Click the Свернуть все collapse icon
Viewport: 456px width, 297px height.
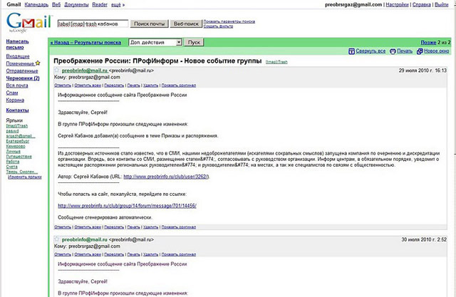click(x=351, y=51)
